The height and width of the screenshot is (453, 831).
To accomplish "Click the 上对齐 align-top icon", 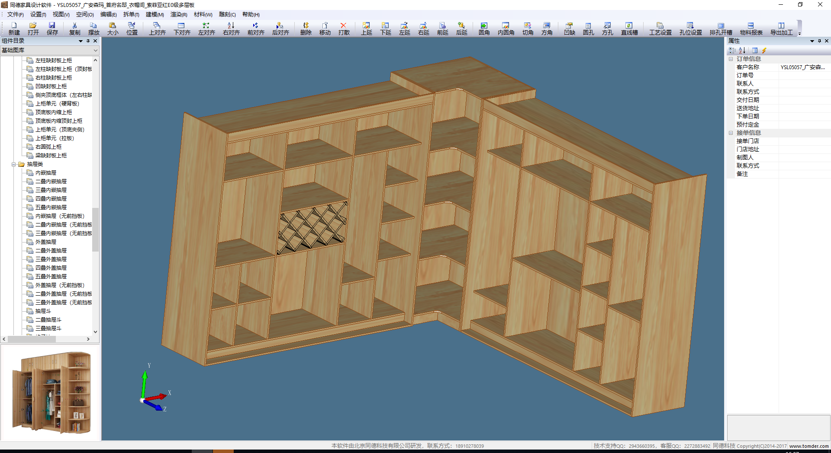I will (x=157, y=29).
